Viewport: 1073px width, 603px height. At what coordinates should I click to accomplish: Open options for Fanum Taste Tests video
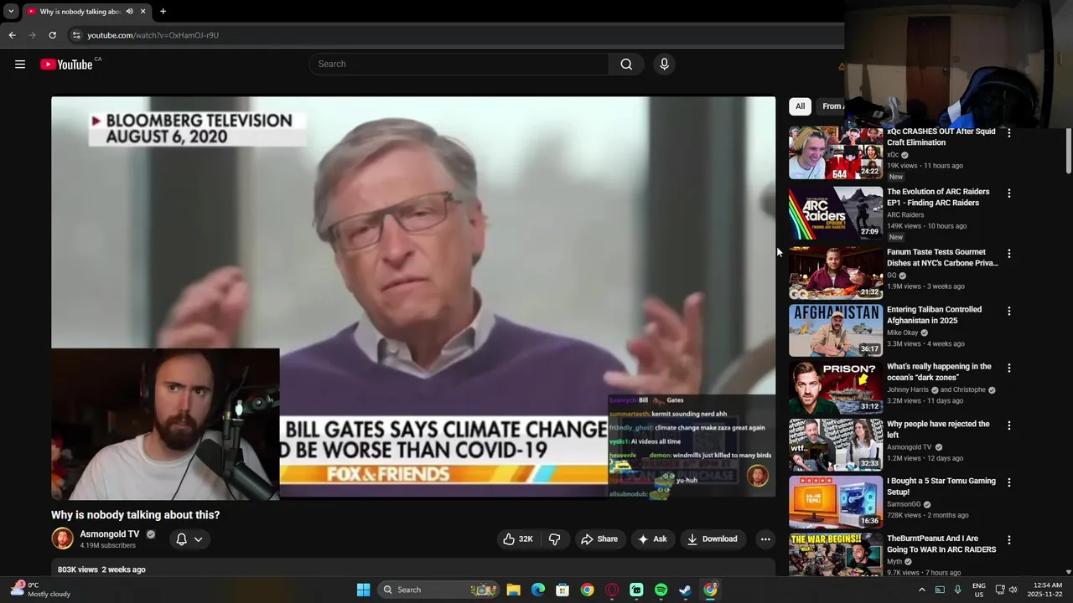[1009, 254]
